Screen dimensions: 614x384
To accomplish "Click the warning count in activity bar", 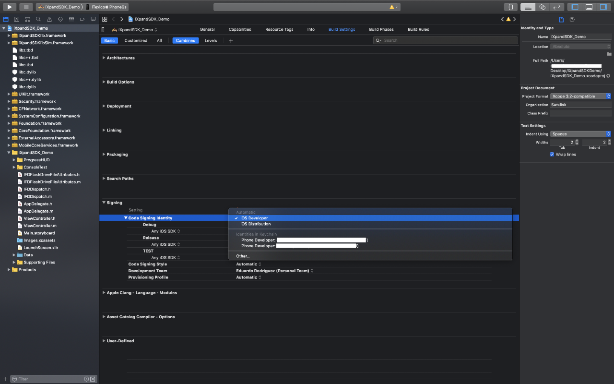I will (x=394, y=7).
